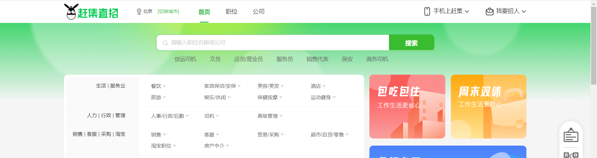Switch to the 首页 tab
This screenshot has height=158, width=597.
pos(204,12)
